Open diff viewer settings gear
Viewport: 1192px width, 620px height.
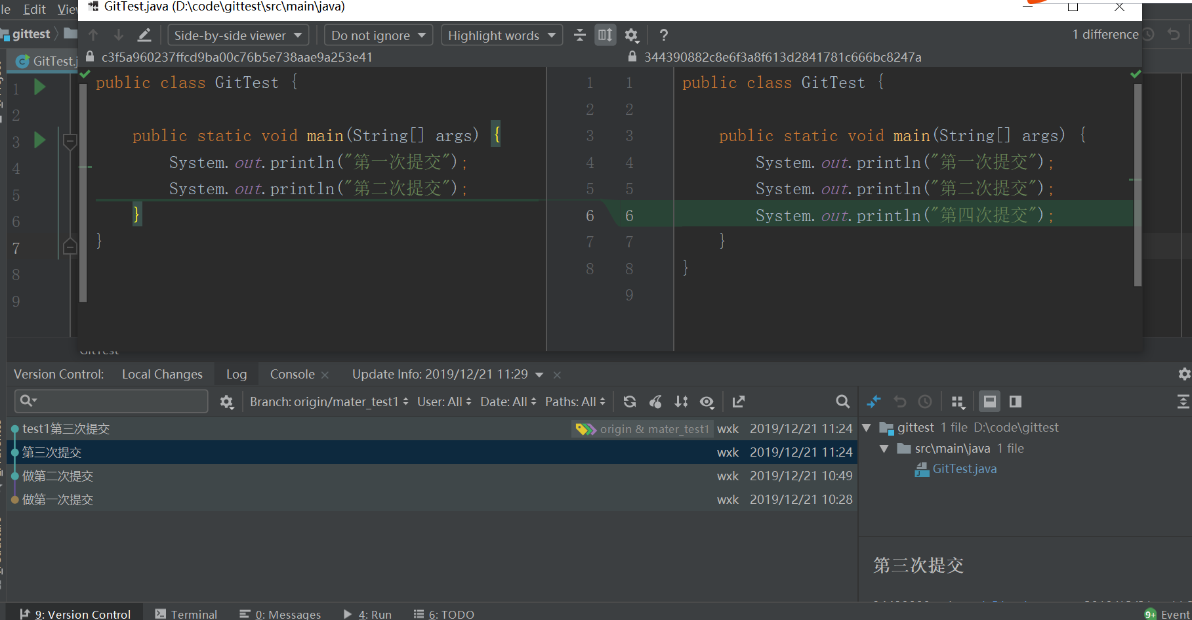click(x=631, y=35)
